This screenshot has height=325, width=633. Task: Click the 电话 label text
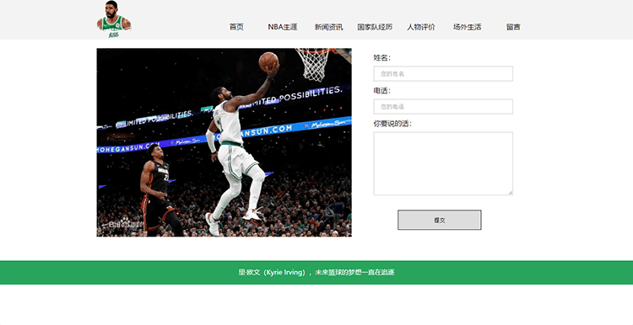[x=381, y=91]
